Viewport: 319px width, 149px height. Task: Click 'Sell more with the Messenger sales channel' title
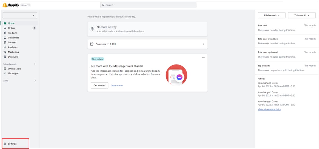(117, 66)
